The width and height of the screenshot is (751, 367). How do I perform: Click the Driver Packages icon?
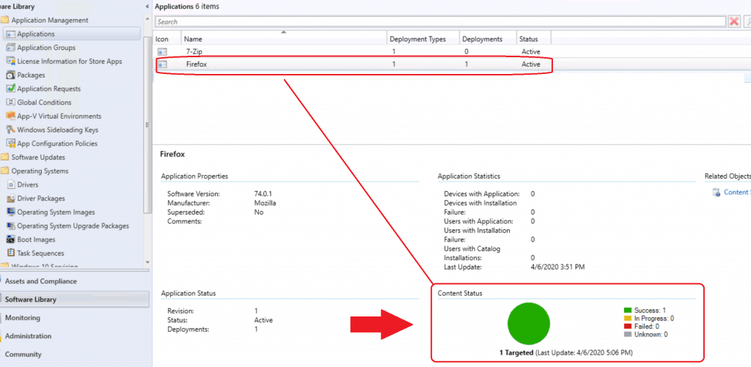(10, 199)
